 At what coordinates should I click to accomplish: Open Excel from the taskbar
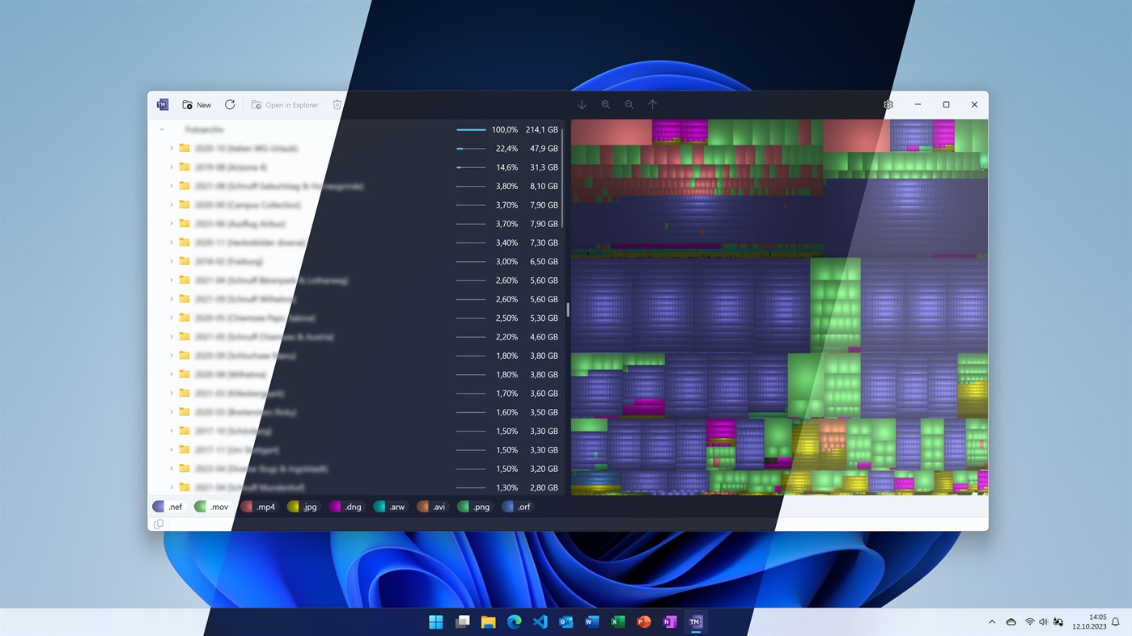(617, 621)
